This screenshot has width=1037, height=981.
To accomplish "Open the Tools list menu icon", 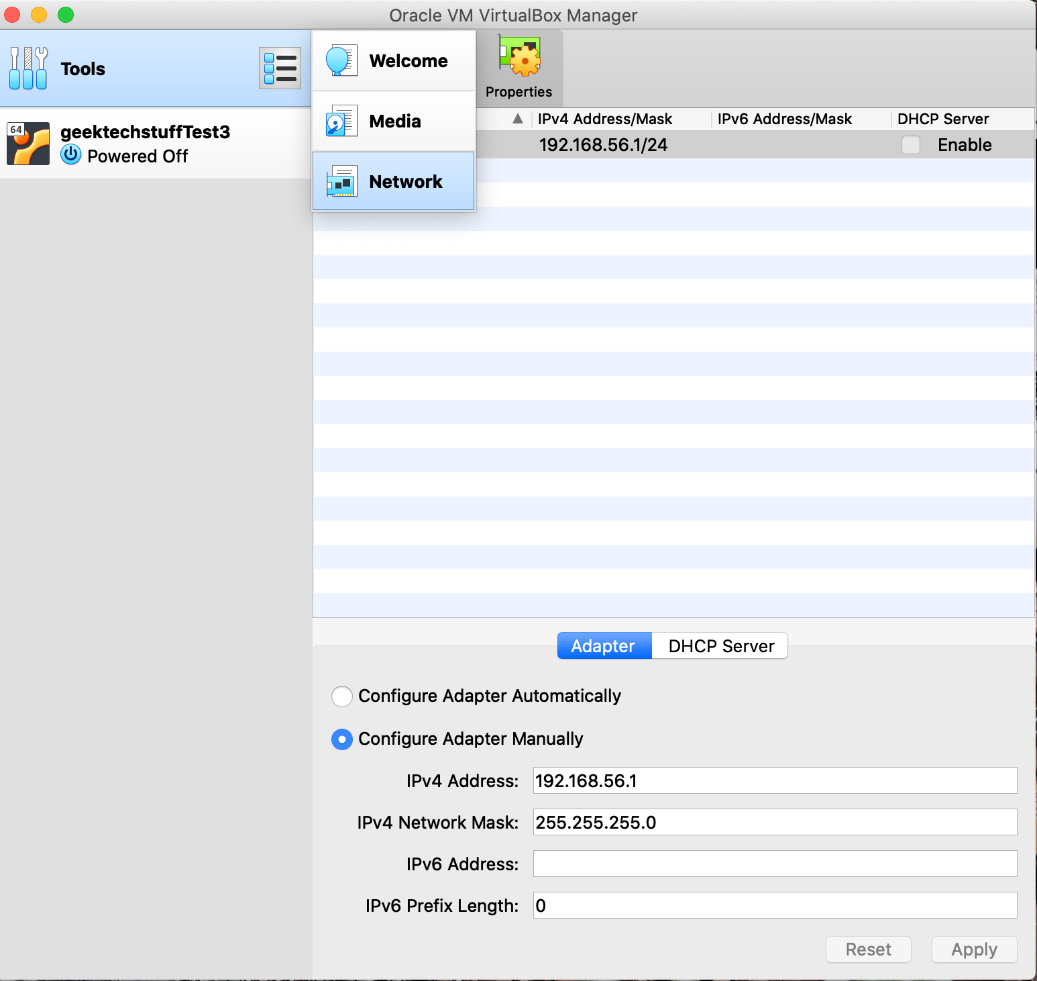I will [x=280, y=68].
